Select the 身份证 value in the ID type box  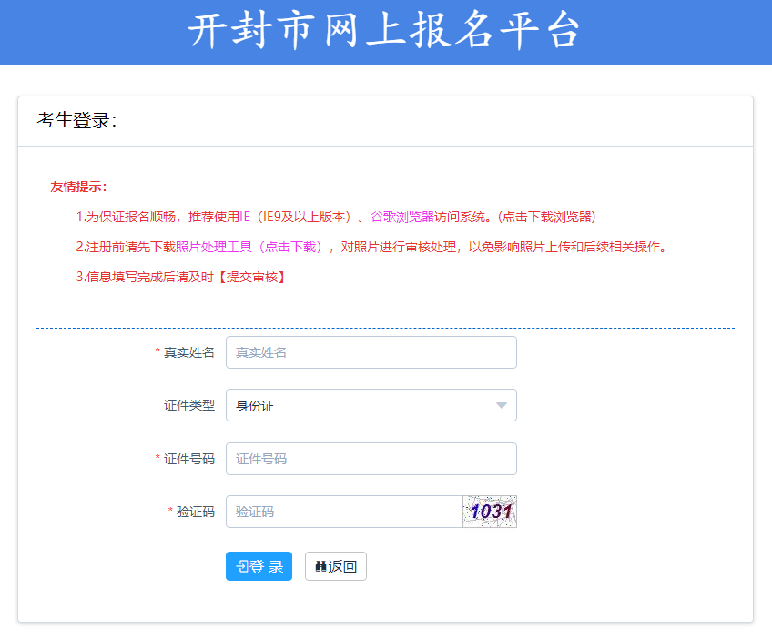(x=256, y=406)
